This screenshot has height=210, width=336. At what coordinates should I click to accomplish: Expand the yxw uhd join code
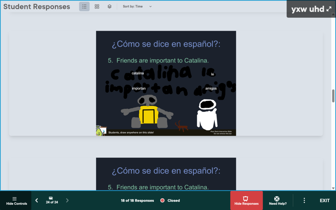[x=329, y=9]
